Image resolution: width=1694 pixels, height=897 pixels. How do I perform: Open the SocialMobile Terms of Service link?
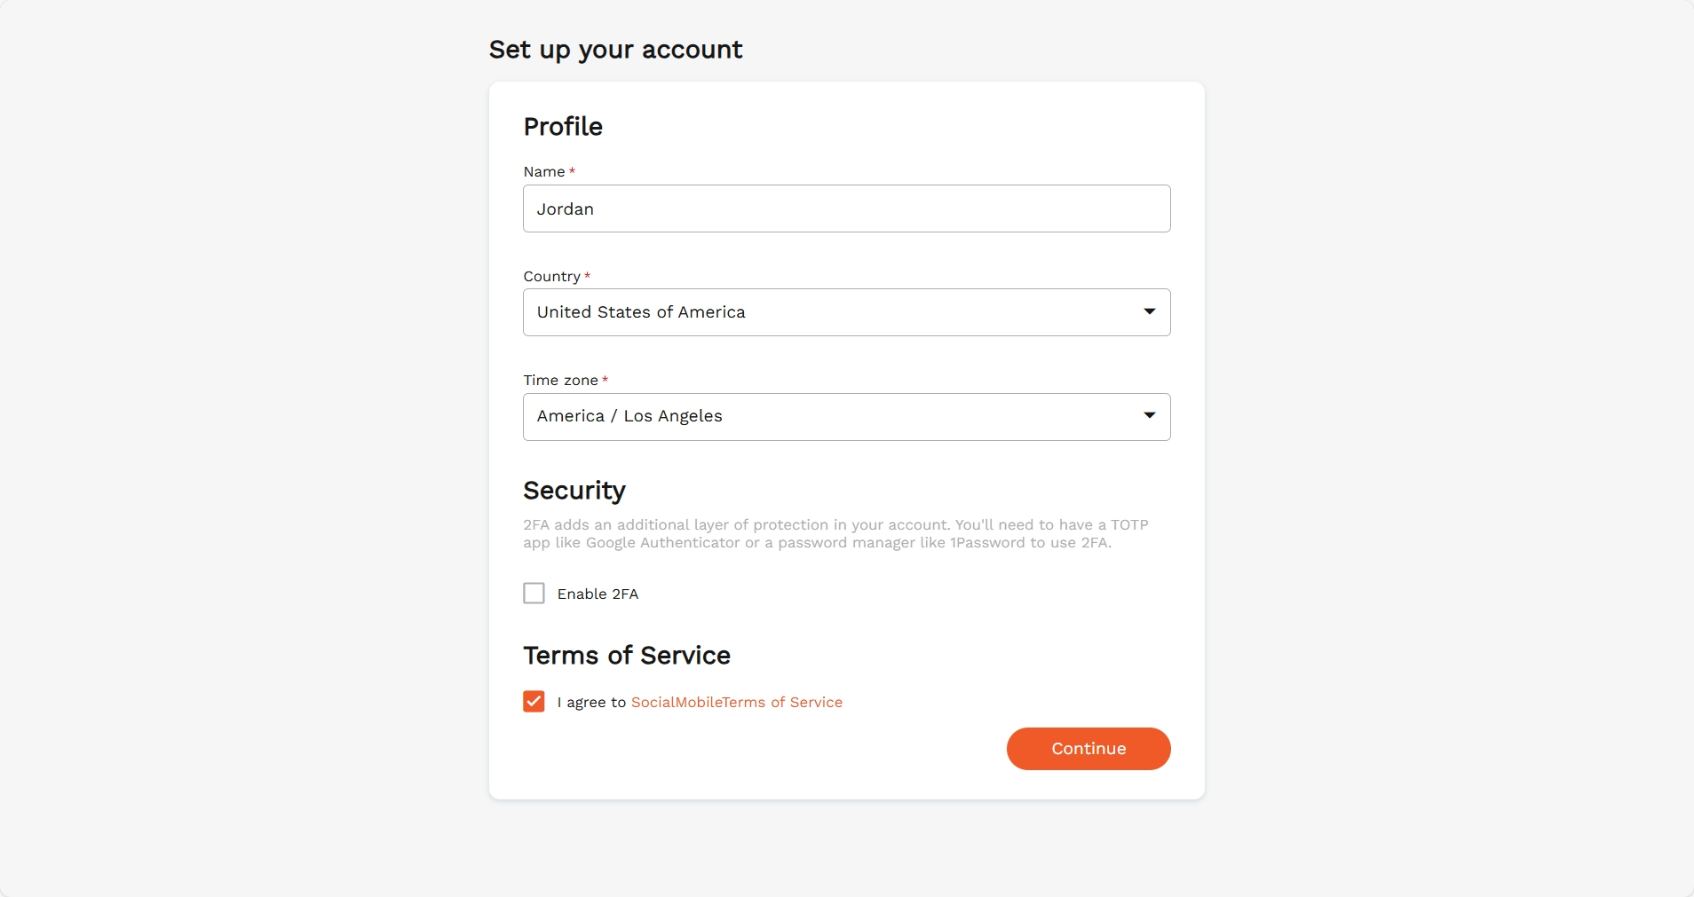737,702
